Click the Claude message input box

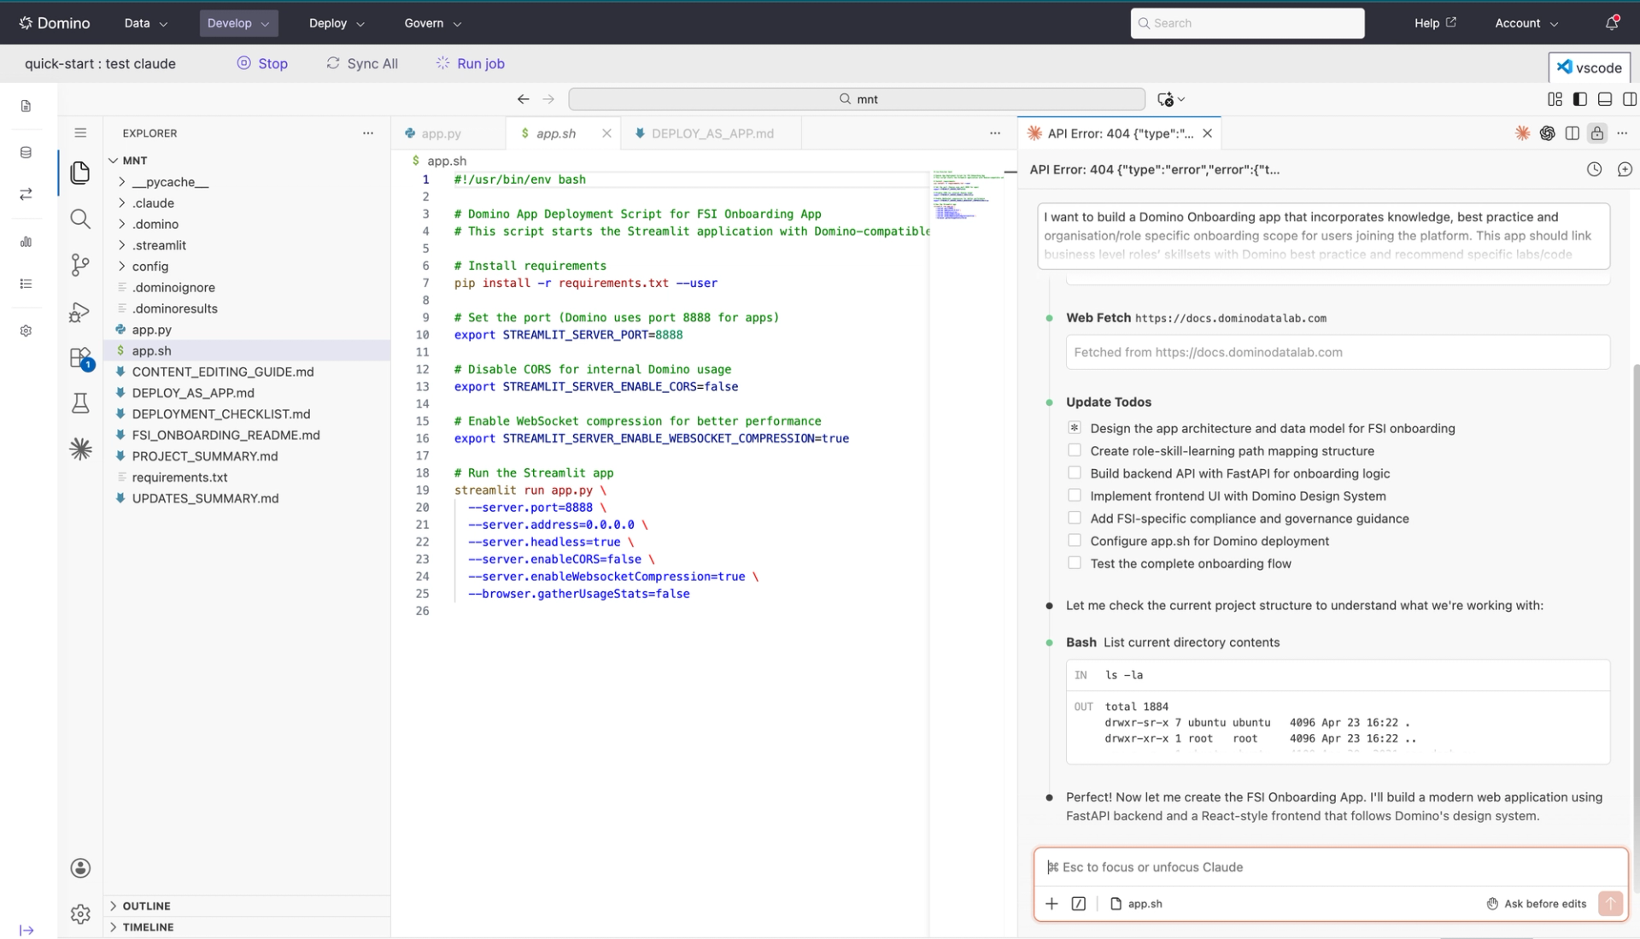tap(1330, 867)
